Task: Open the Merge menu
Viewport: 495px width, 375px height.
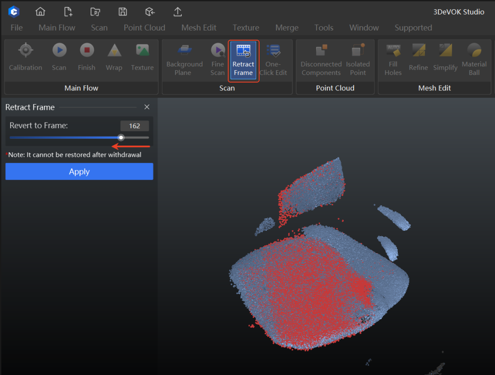Action: coord(287,28)
